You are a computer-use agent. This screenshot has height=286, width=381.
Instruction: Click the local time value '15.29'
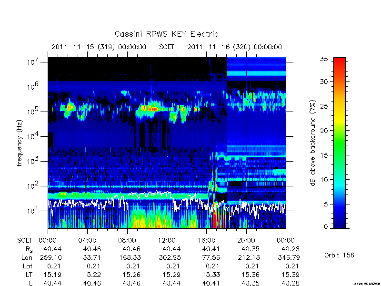point(171,275)
